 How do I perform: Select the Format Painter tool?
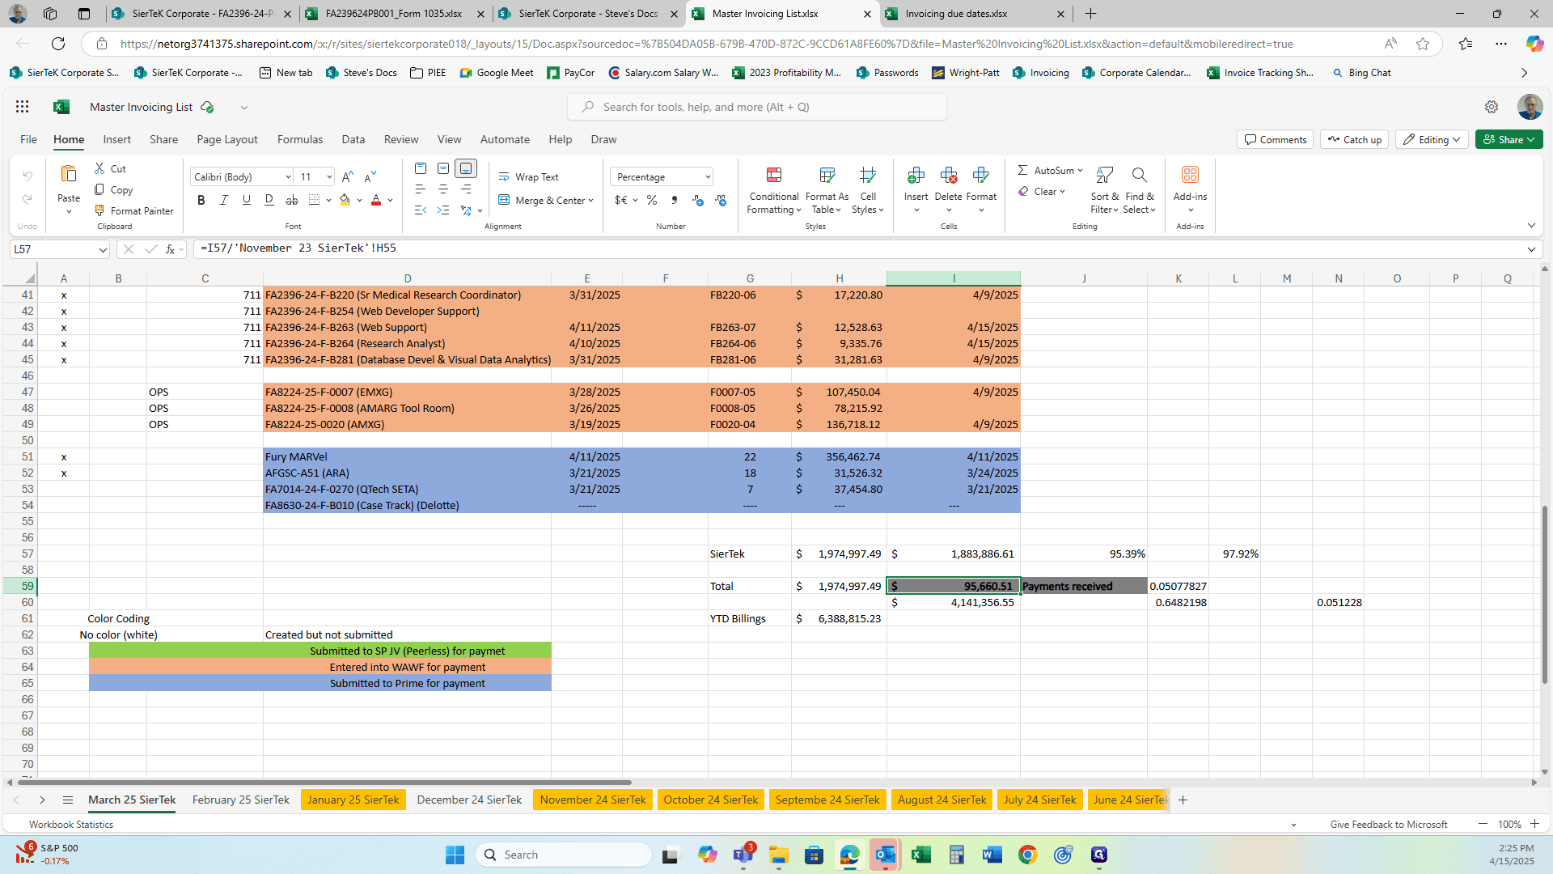click(x=134, y=210)
